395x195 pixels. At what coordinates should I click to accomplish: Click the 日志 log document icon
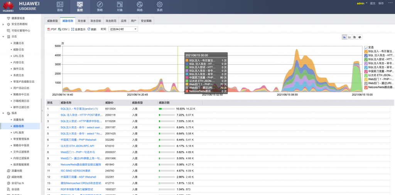8,37
